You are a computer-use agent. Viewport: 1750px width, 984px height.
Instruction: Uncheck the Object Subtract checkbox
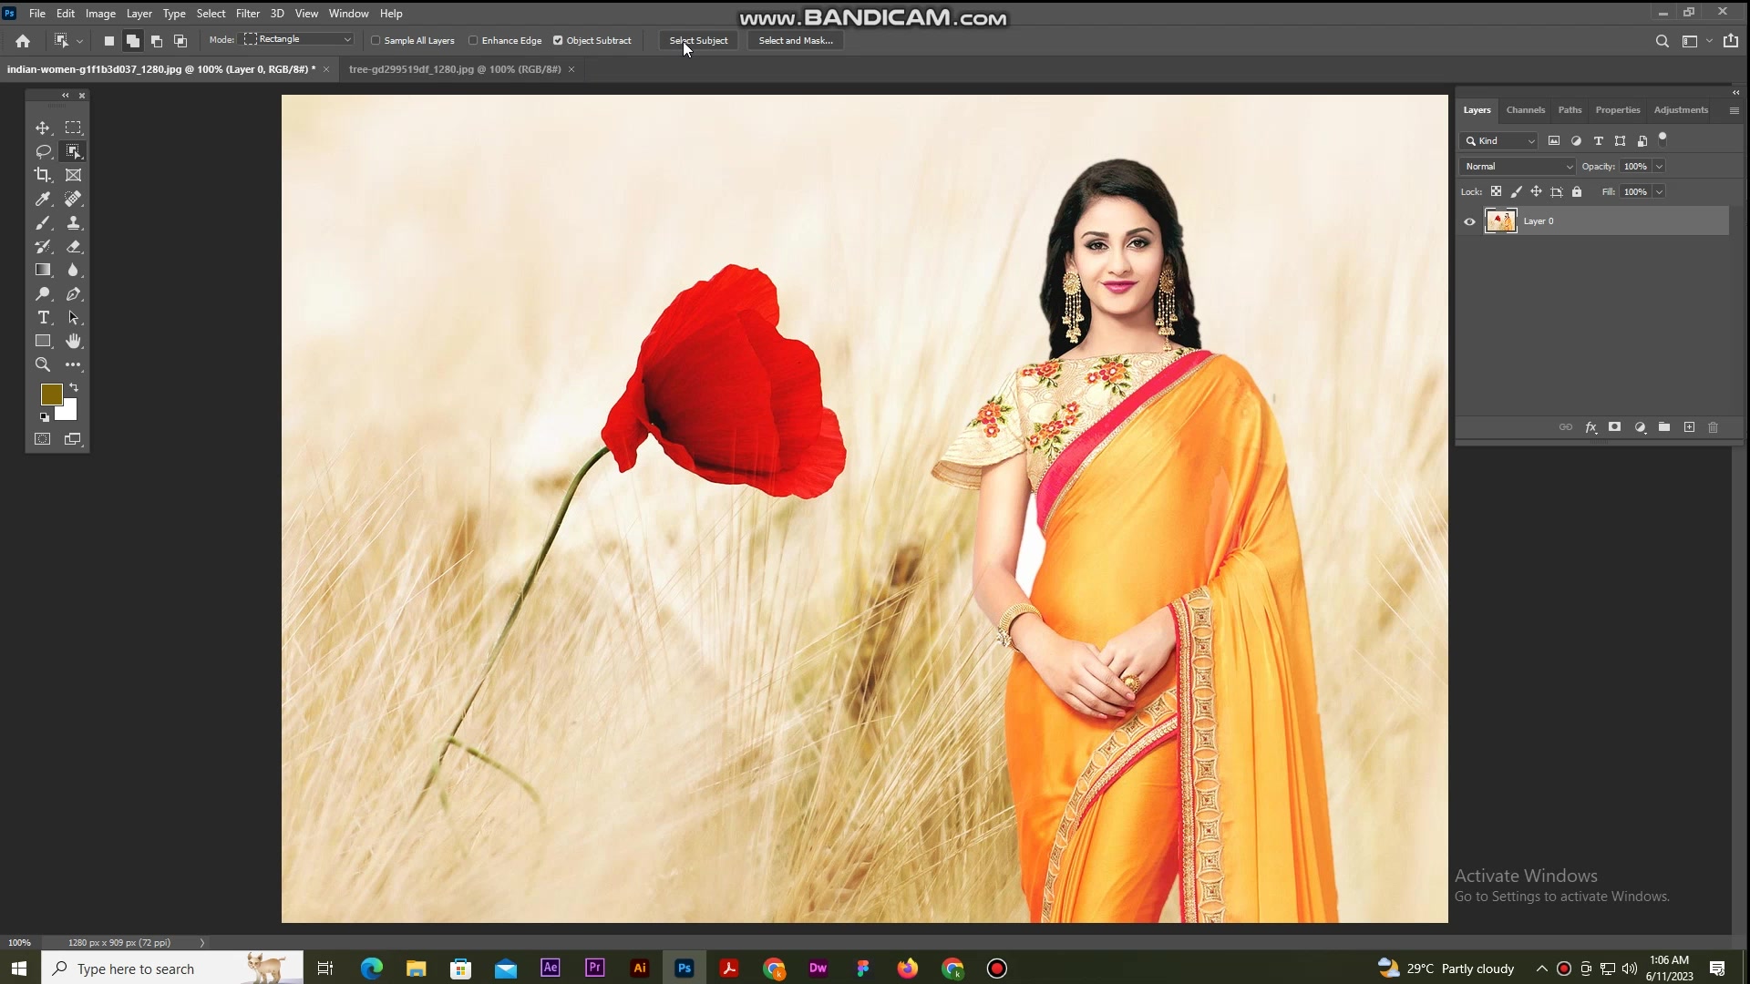[558, 40]
